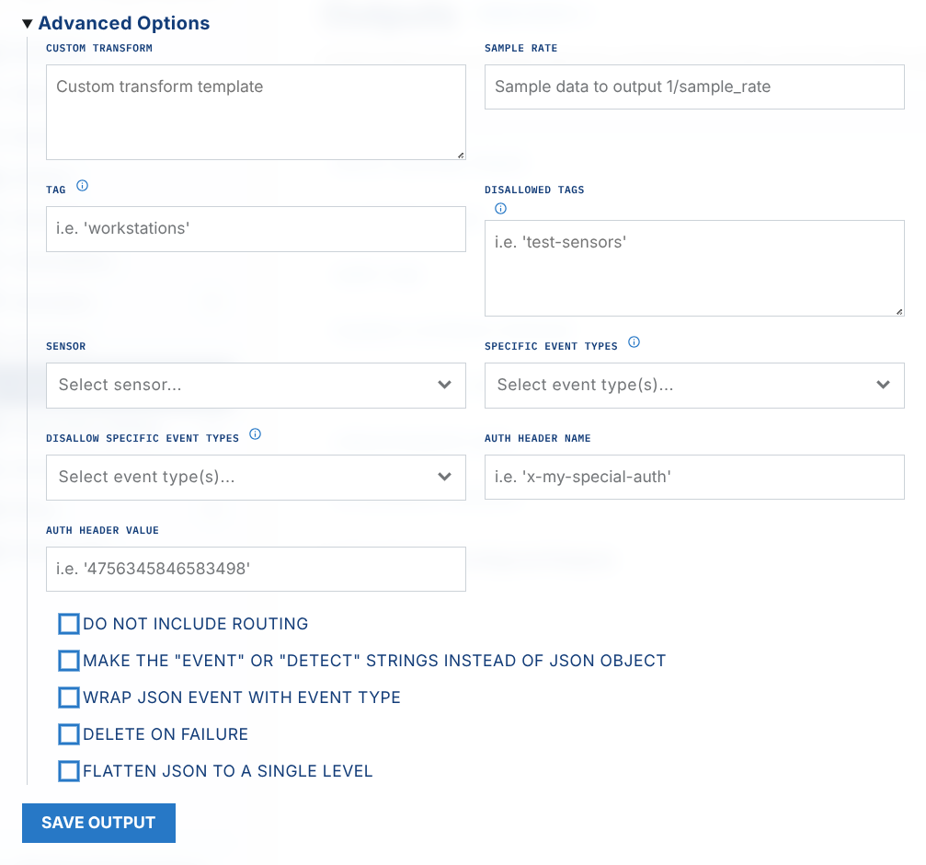Focus the Auth Header Value field
926x865 pixels.
[256, 569]
